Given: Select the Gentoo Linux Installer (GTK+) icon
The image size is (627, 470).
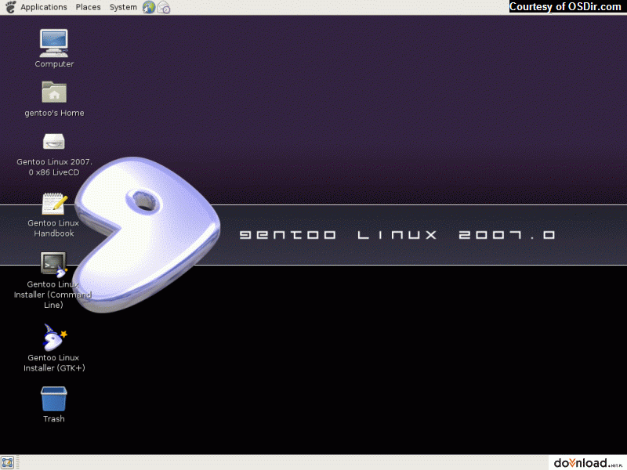Looking at the screenshot, I should tap(54, 338).
